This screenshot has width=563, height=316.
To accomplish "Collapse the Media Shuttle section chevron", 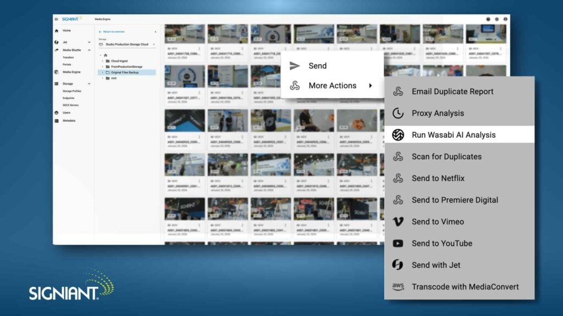I will 89,50.
